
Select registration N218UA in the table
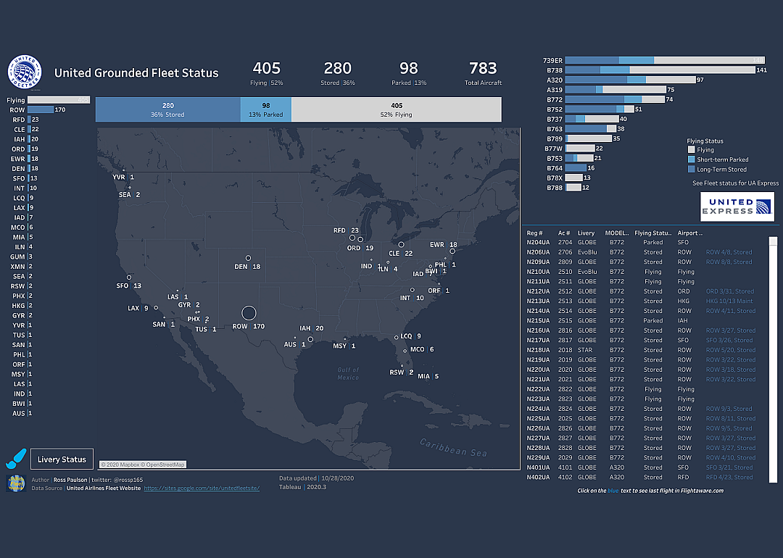(538, 350)
